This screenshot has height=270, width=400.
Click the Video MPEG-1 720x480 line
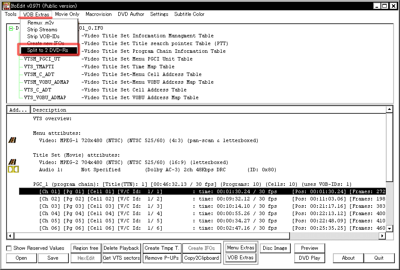[148, 140]
